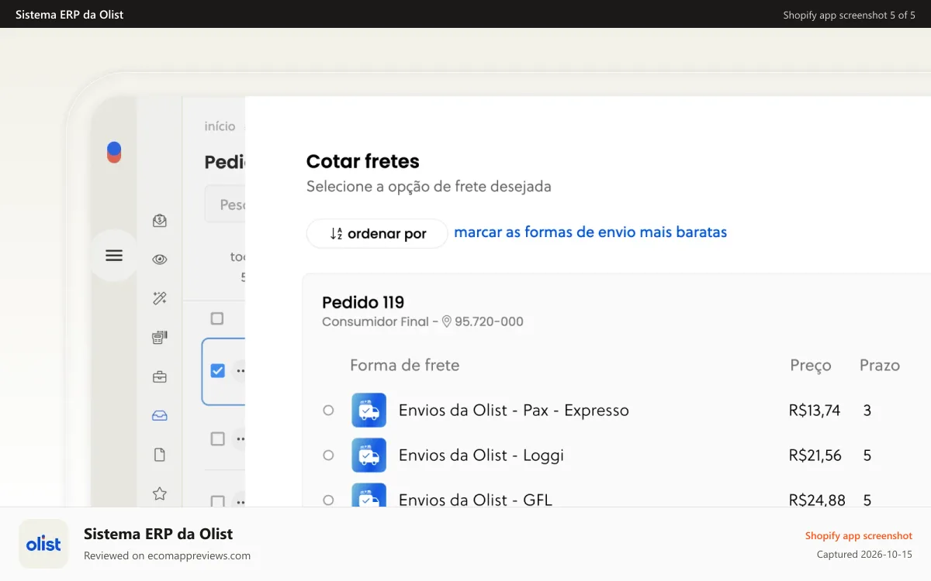Open 'ordenar por' sort dropdown
The height and width of the screenshot is (581, 931).
377,233
